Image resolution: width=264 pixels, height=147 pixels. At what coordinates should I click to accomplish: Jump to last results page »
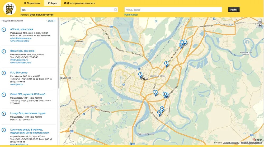[55, 21]
